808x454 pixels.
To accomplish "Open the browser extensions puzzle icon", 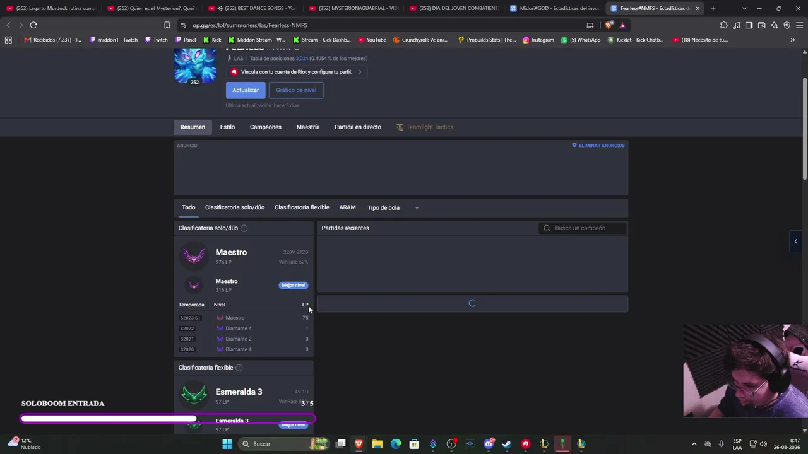I will click(x=723, y=25).
